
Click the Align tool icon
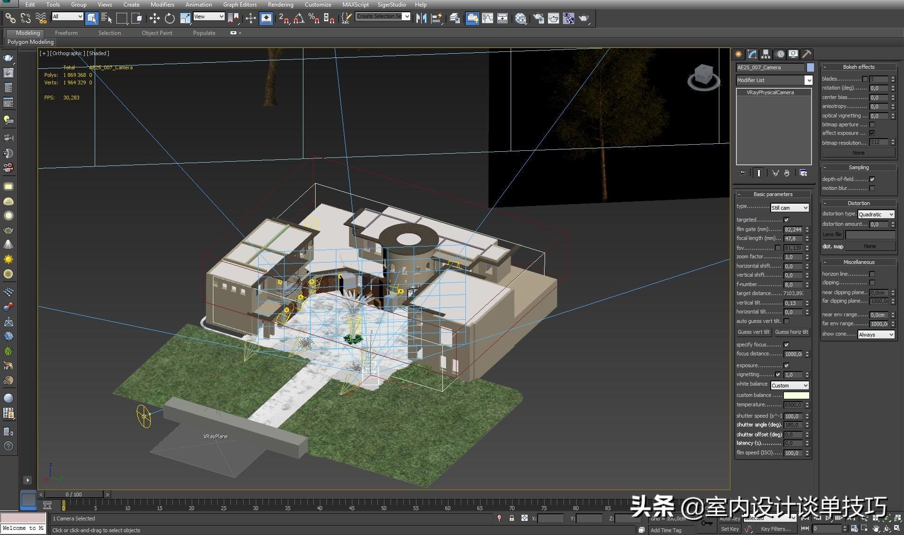(437, 18)
